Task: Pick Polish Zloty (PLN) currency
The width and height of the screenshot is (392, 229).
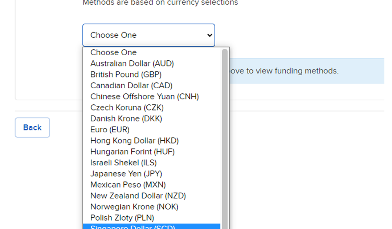Action: pos(122,218)
